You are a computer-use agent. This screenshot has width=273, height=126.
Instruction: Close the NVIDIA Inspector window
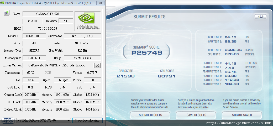pyautogui.click(x=100, y=3)
